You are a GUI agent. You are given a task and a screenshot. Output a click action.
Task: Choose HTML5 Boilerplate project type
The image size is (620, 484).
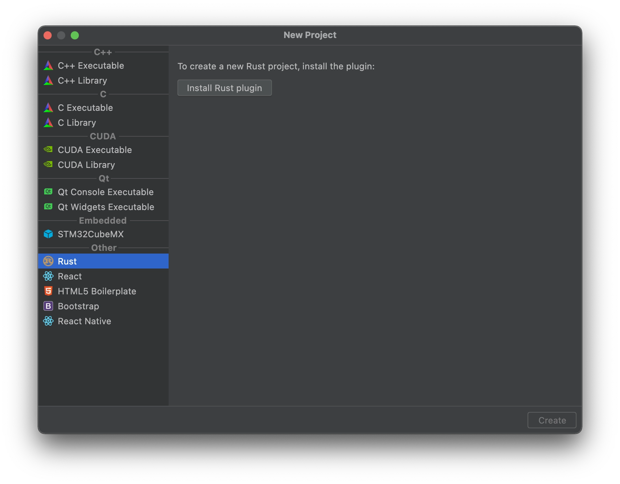click(103, 291)
